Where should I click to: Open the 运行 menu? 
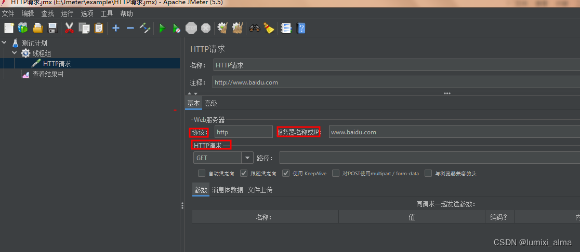click(68, 13)
